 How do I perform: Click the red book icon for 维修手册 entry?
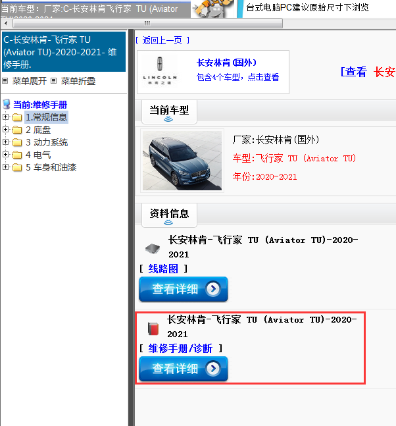click(x=153, y=329)
